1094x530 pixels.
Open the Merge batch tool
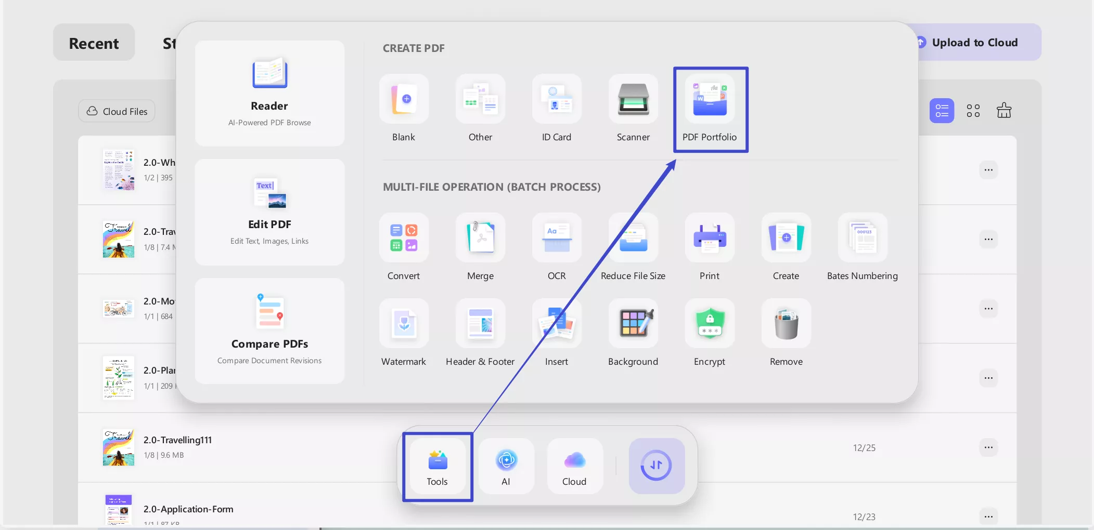point(480,244)
